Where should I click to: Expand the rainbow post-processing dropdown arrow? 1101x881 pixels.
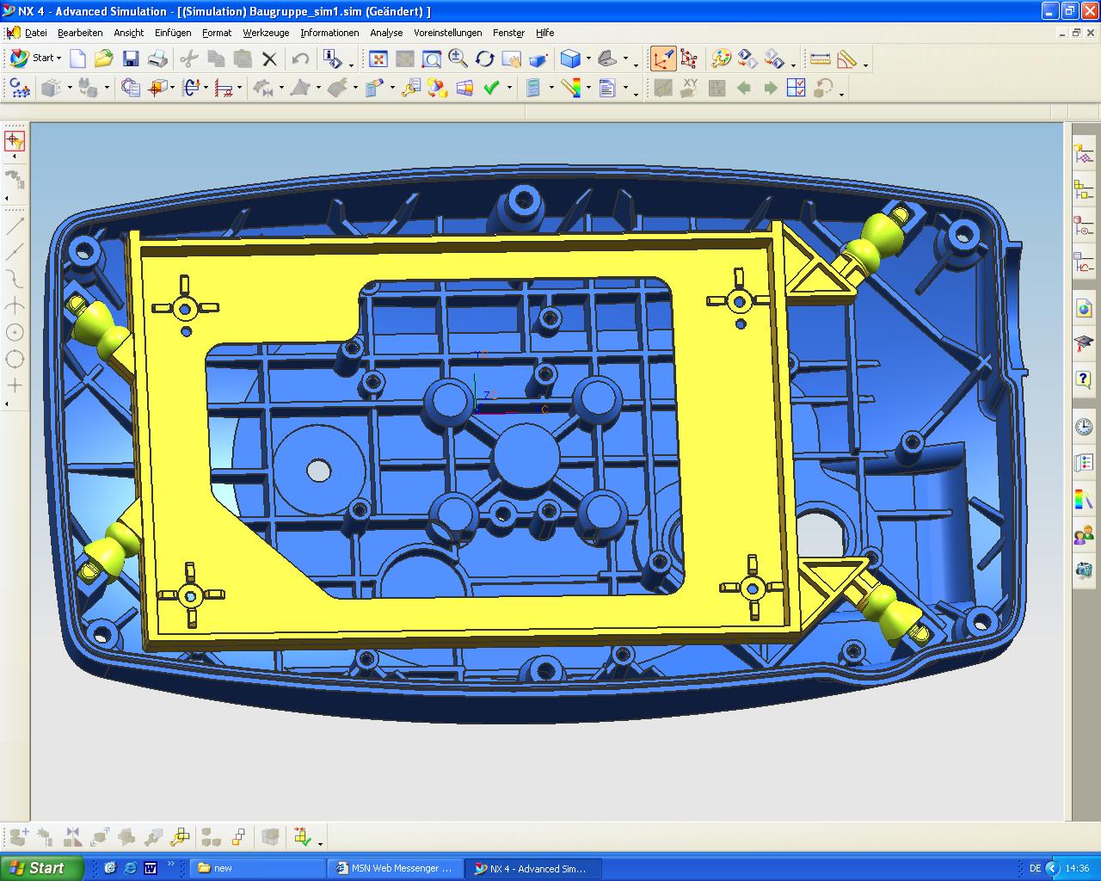click(588, 89)
